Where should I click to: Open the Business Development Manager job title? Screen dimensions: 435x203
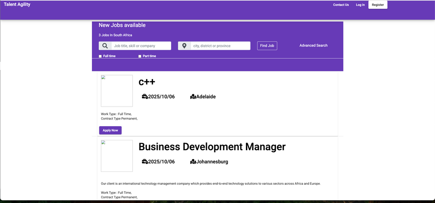pos(212,147)
